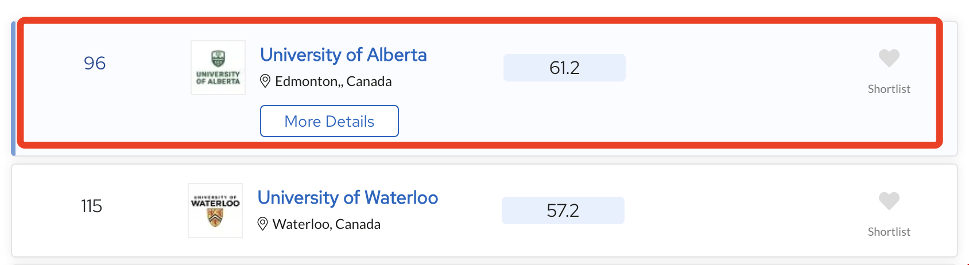Image resolution: width=969 pixels, height=265 pixels.
Task: Click the Shortlist label under Waterloo's heart
Action: (x=889, y=232)
